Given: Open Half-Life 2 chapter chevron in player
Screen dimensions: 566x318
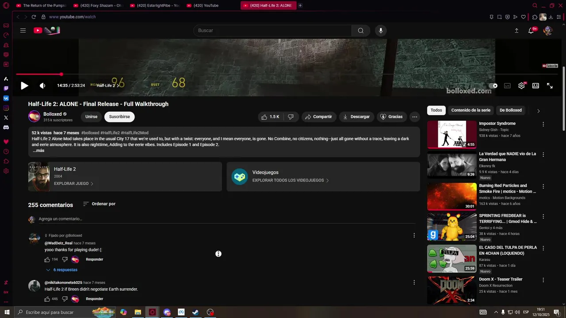Looking at the screenshot, I should click(118, 86).
